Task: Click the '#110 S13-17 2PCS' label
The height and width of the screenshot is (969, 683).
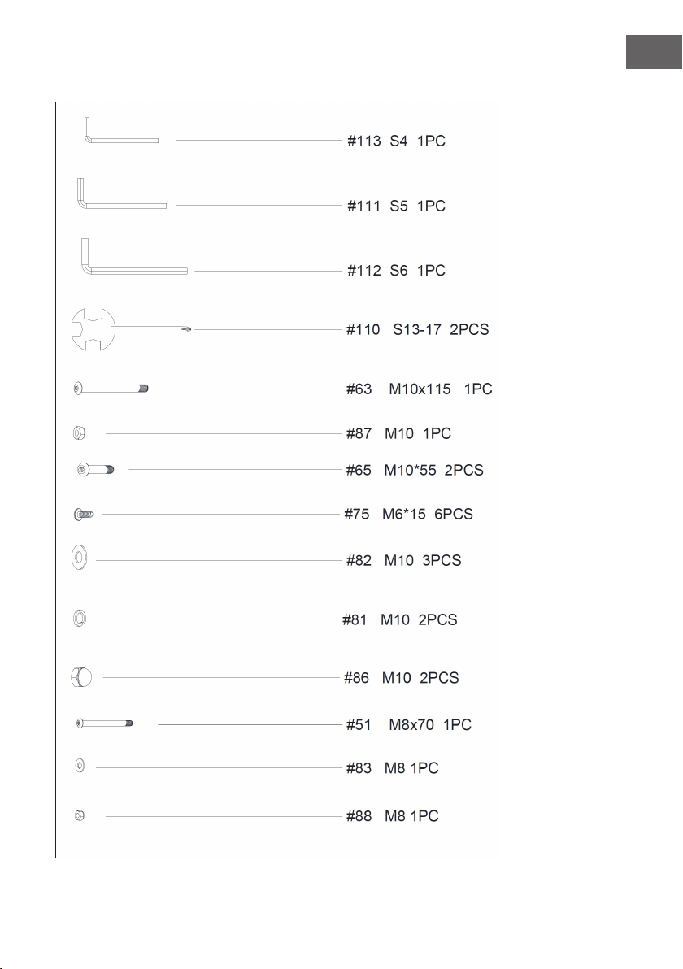Action: (417, 329)
